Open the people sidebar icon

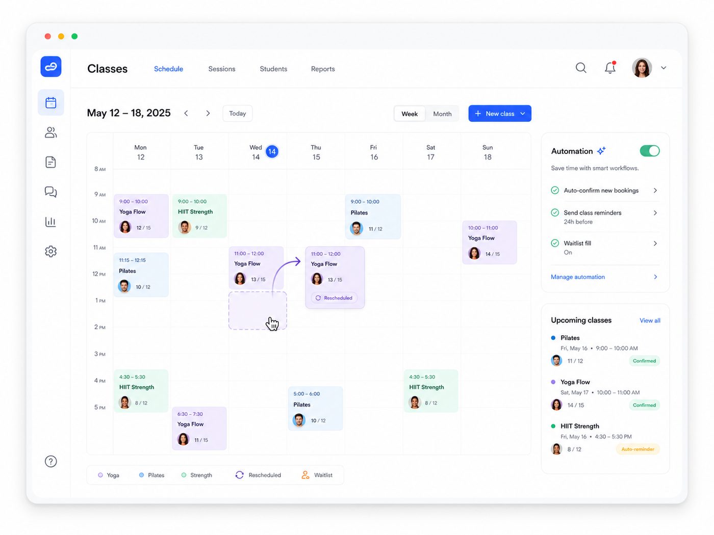[x=51, y=132]
